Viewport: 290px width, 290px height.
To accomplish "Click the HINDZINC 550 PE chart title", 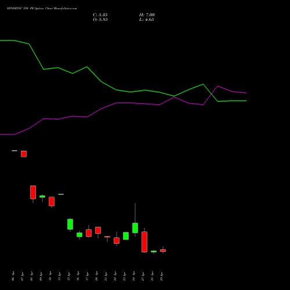I will click(42, 9).
